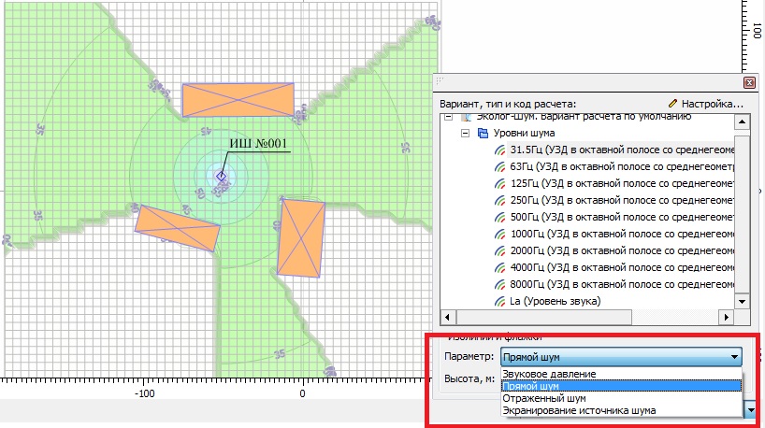Select Экранирование источника шума option
Viewport: 765px width, 428px height.
click(579, 410)
